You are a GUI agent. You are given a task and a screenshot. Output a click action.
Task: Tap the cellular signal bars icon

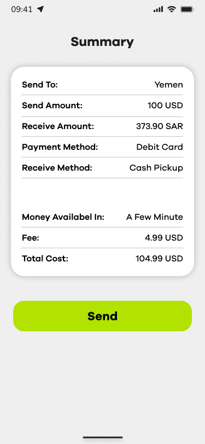[159, 9]
